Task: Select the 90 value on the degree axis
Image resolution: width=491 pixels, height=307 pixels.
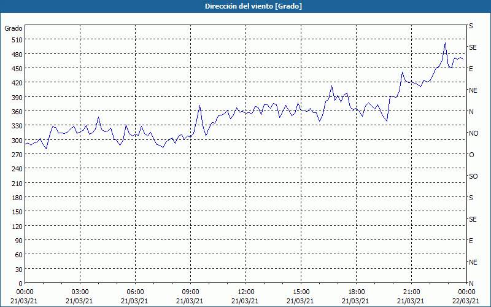Action: [19, 241]
